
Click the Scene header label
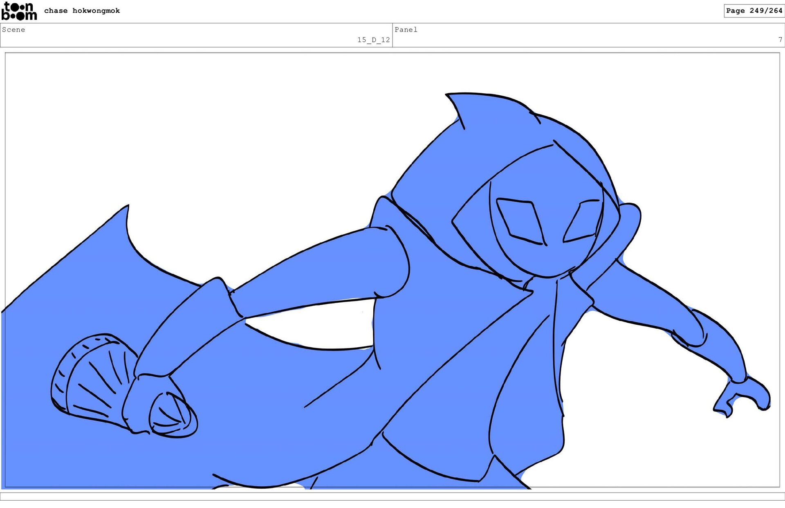(13, 29)
